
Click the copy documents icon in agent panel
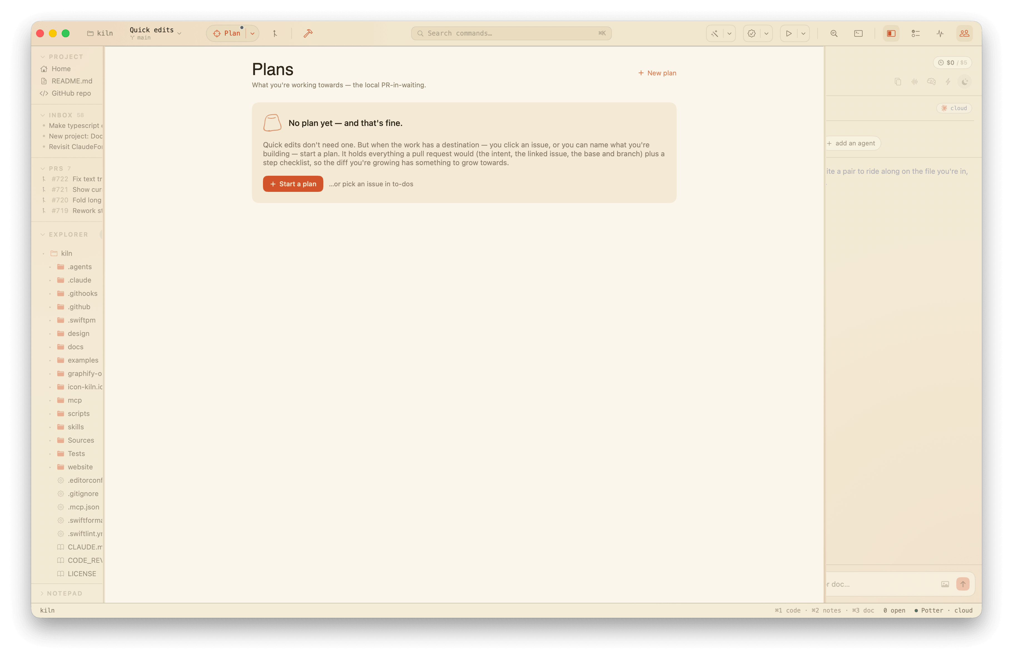(898, 82)
